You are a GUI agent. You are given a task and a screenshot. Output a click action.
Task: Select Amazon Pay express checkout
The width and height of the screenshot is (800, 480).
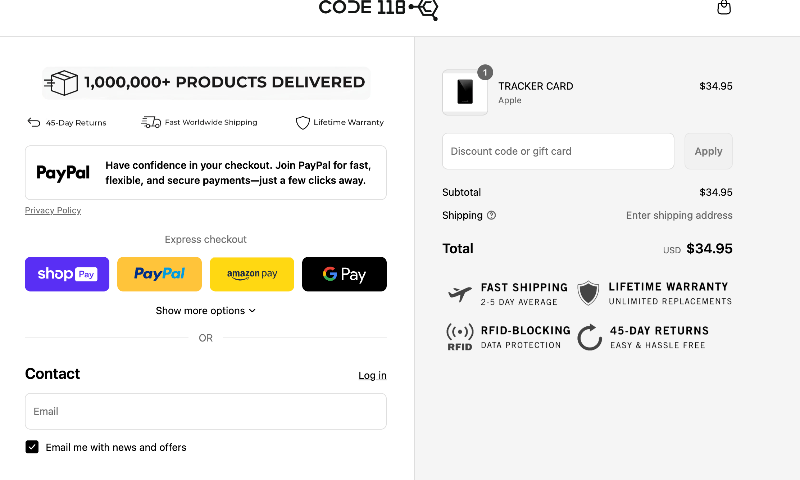coord(252,274)
